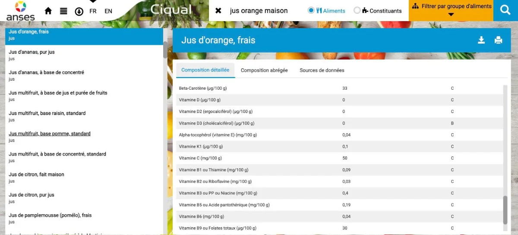Open the download circle icon in header
The height and width of the screenshot is (235, 518).
(79, 11)
